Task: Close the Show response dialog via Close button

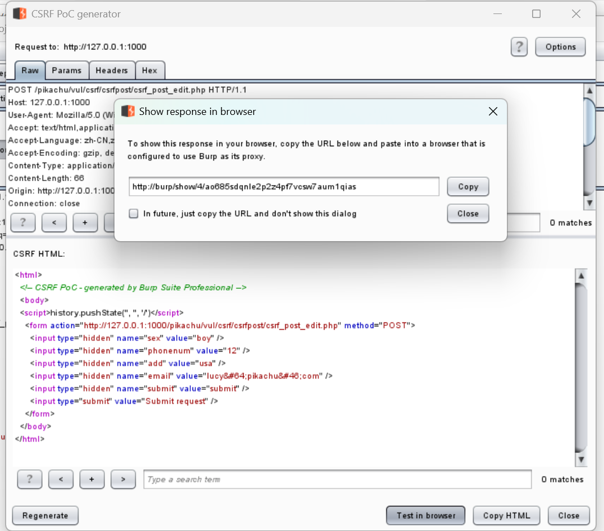Action: pyautogui.click(x=468, y=214)
